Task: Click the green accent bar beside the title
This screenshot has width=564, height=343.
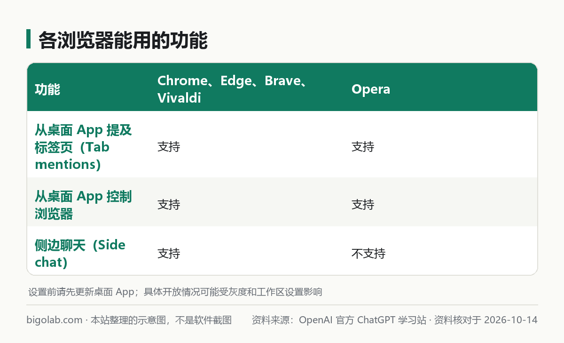Action: coord(28,39)
